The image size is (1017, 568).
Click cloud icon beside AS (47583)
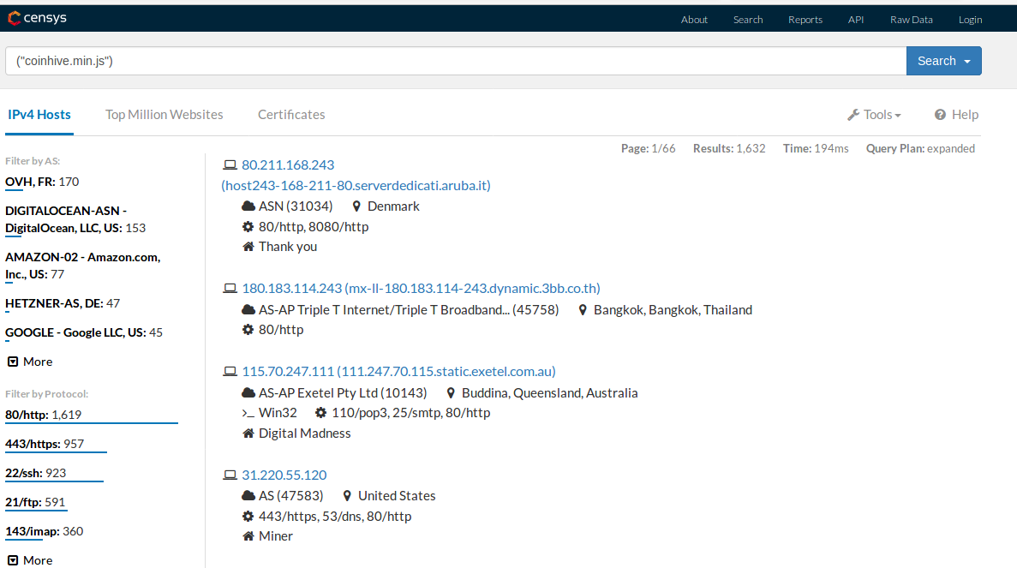248,495
